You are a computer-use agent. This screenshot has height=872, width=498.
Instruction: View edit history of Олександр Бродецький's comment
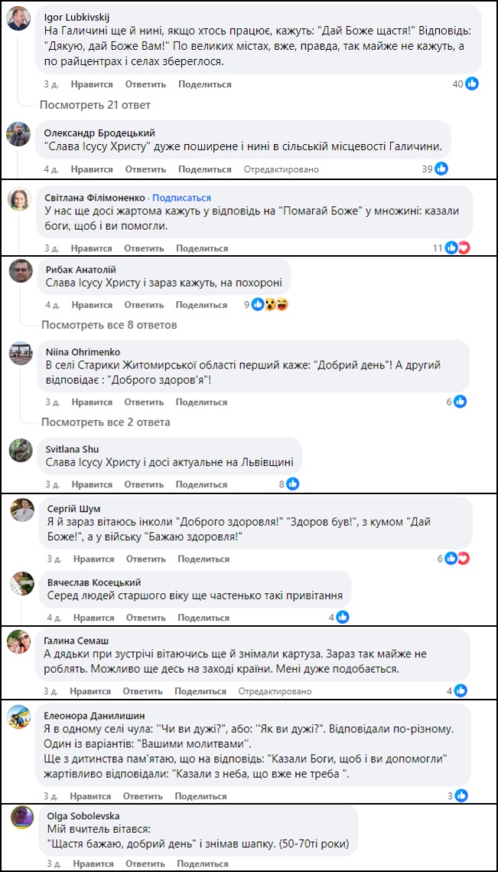281,169
